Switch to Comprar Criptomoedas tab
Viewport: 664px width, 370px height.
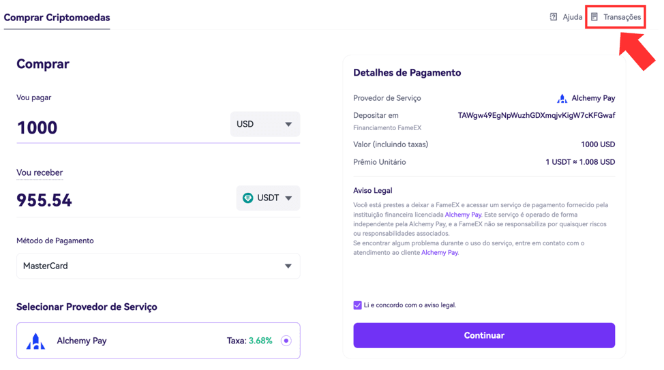(57, 17)
